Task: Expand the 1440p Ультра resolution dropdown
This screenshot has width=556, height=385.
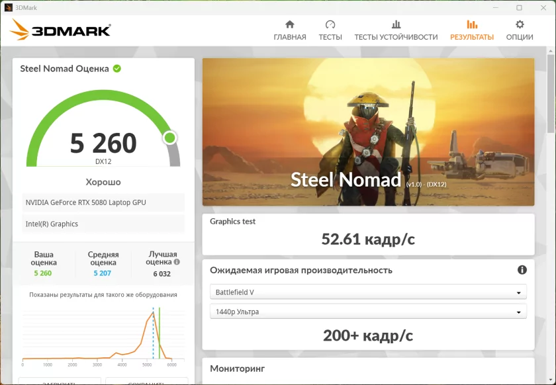Action: pos(368,312)
